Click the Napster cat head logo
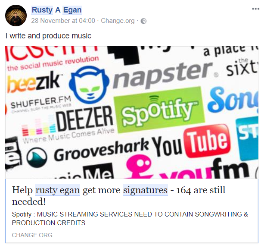Viewport: 261px width, 248px height. [x=89, y=85]
